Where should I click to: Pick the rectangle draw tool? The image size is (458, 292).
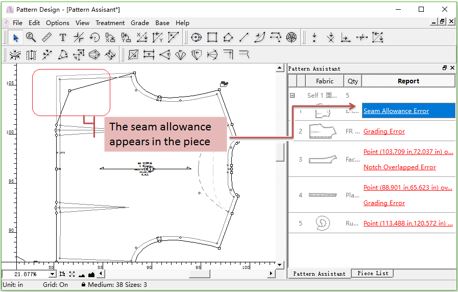[x=212, y=37]
